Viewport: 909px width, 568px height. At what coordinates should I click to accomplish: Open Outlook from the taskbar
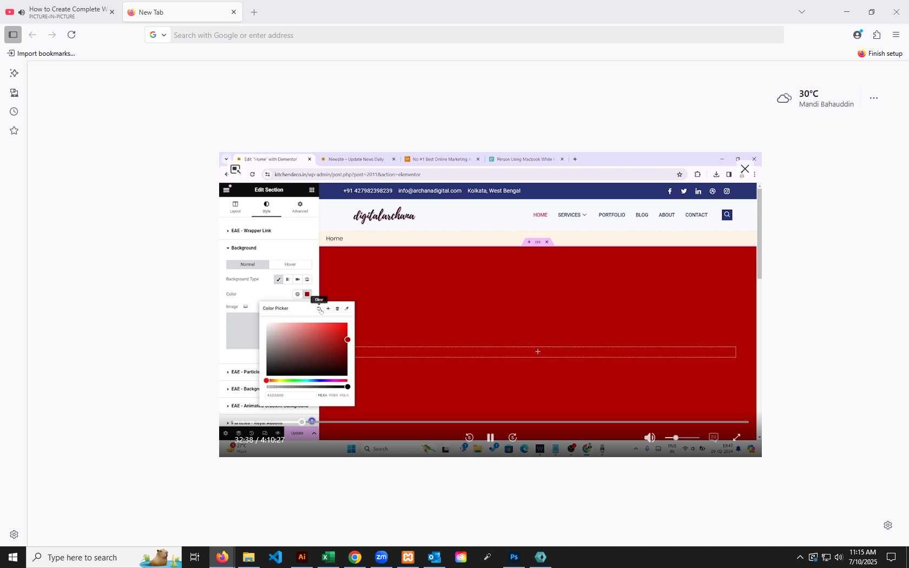434,557
